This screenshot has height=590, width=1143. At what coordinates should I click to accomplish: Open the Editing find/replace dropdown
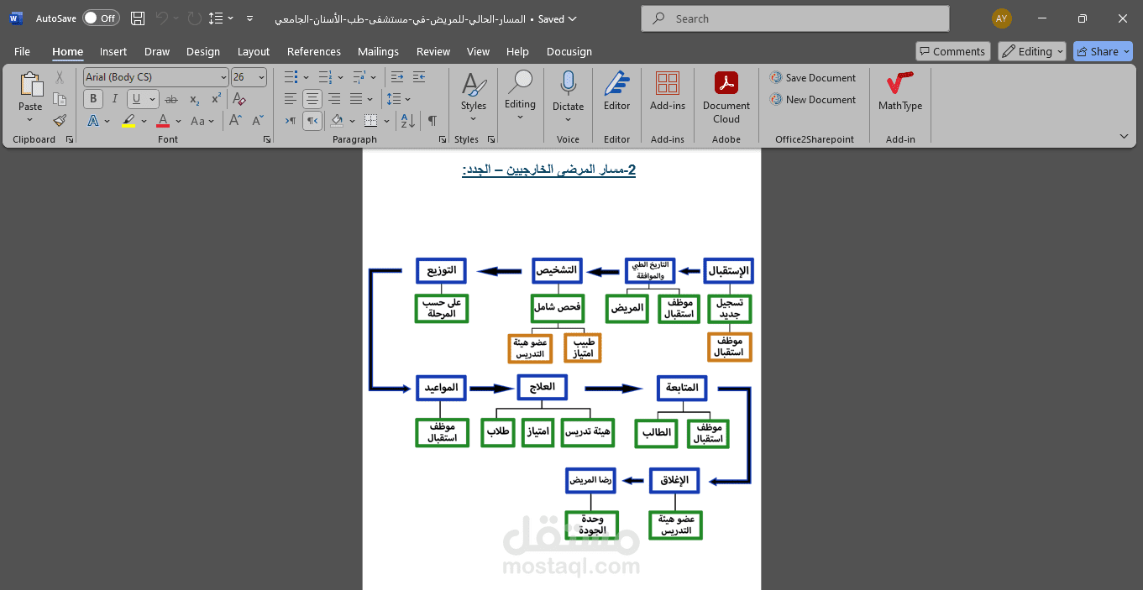pyautogui.click(x=520, y=97)
